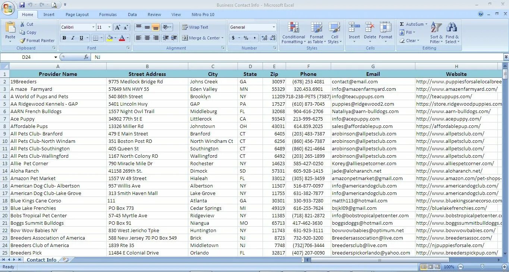
Task: Toggle bottom vertical alignment
Action: click(156, 27)
